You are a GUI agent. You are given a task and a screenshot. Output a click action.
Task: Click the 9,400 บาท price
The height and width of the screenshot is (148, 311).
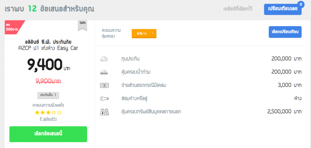(48, 64)
